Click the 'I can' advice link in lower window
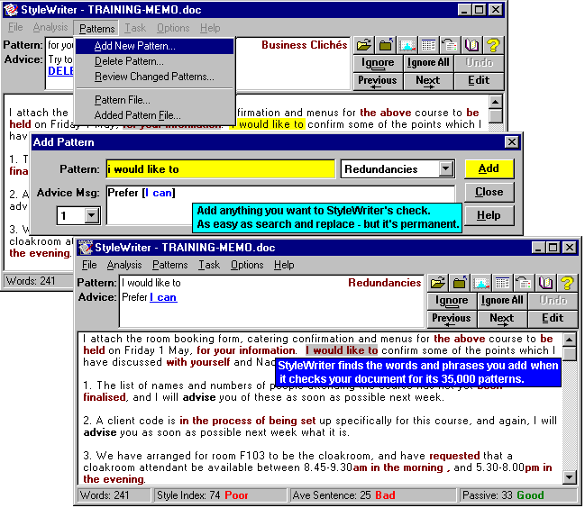The image size is (585, 508). (163, 297)
